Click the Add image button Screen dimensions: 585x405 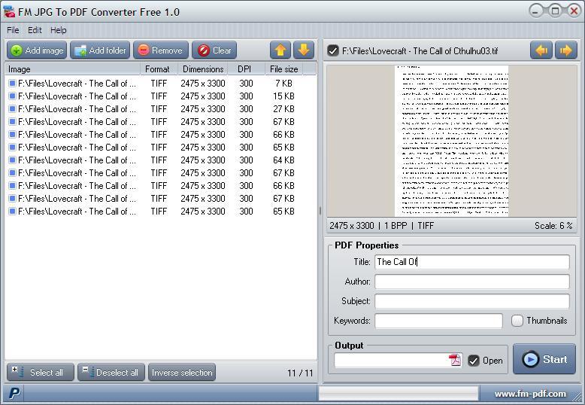click(x=37, y=50)
